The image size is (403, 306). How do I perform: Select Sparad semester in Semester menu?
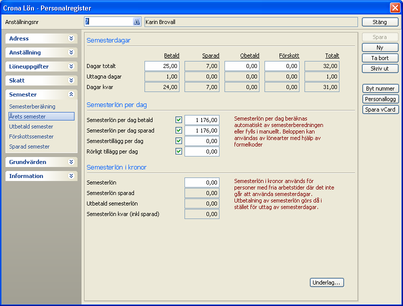(x=29, y=146)
